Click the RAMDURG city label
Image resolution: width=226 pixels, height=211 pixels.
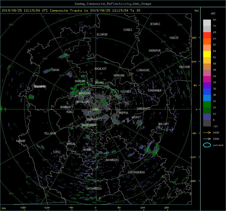click(x=80, y=81)
